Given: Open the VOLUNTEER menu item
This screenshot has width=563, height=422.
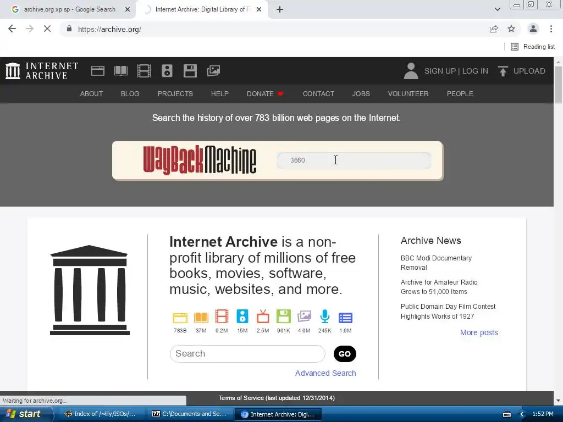Looking at the screenshot, I should coord(409,93).
